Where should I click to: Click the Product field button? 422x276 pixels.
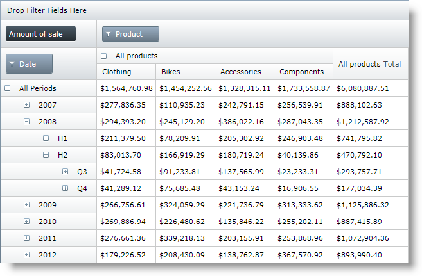click(130, 34)
